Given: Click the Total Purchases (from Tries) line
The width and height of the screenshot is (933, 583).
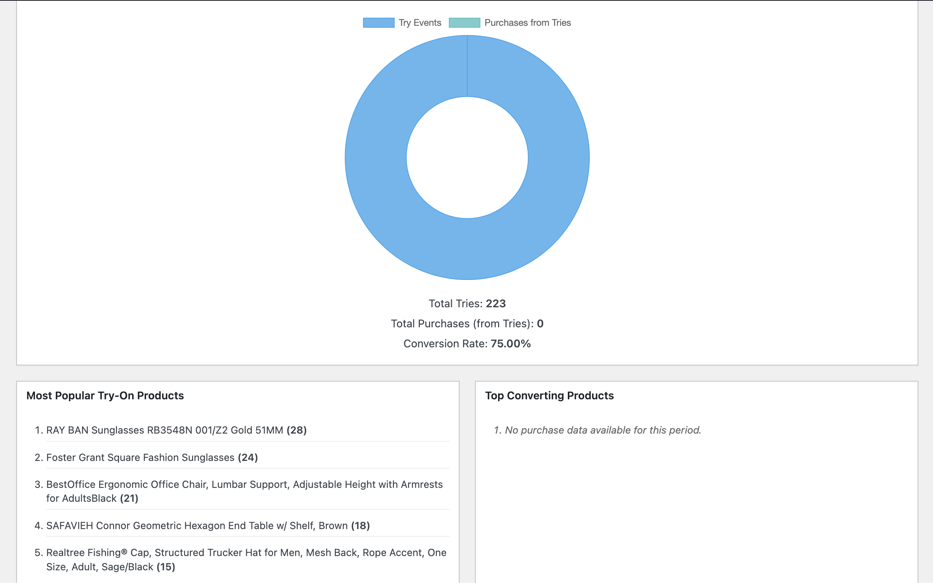Looking at the screenshot, I should coord(467,323).
